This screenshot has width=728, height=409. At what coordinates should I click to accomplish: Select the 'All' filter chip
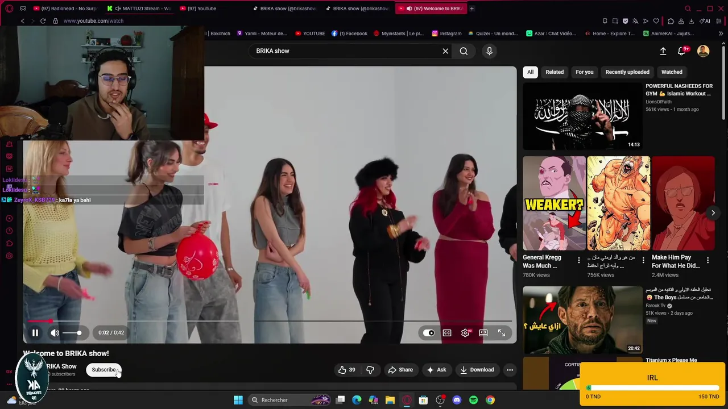tap(530, 72)
